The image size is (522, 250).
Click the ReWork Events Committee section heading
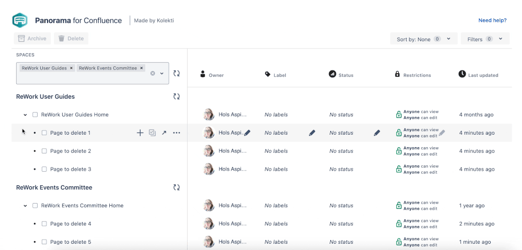[x=54, y=187]
